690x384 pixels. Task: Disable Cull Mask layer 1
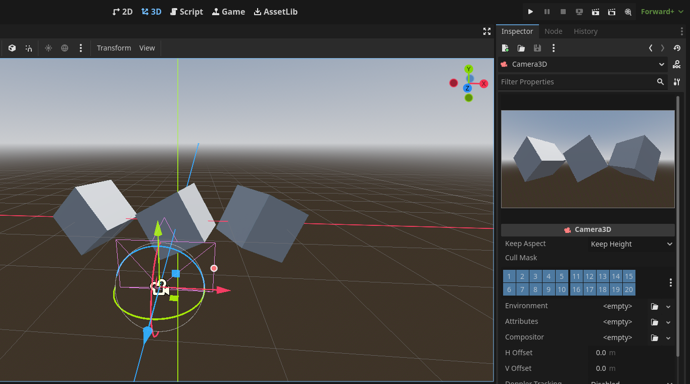click(x=509, y=276)
